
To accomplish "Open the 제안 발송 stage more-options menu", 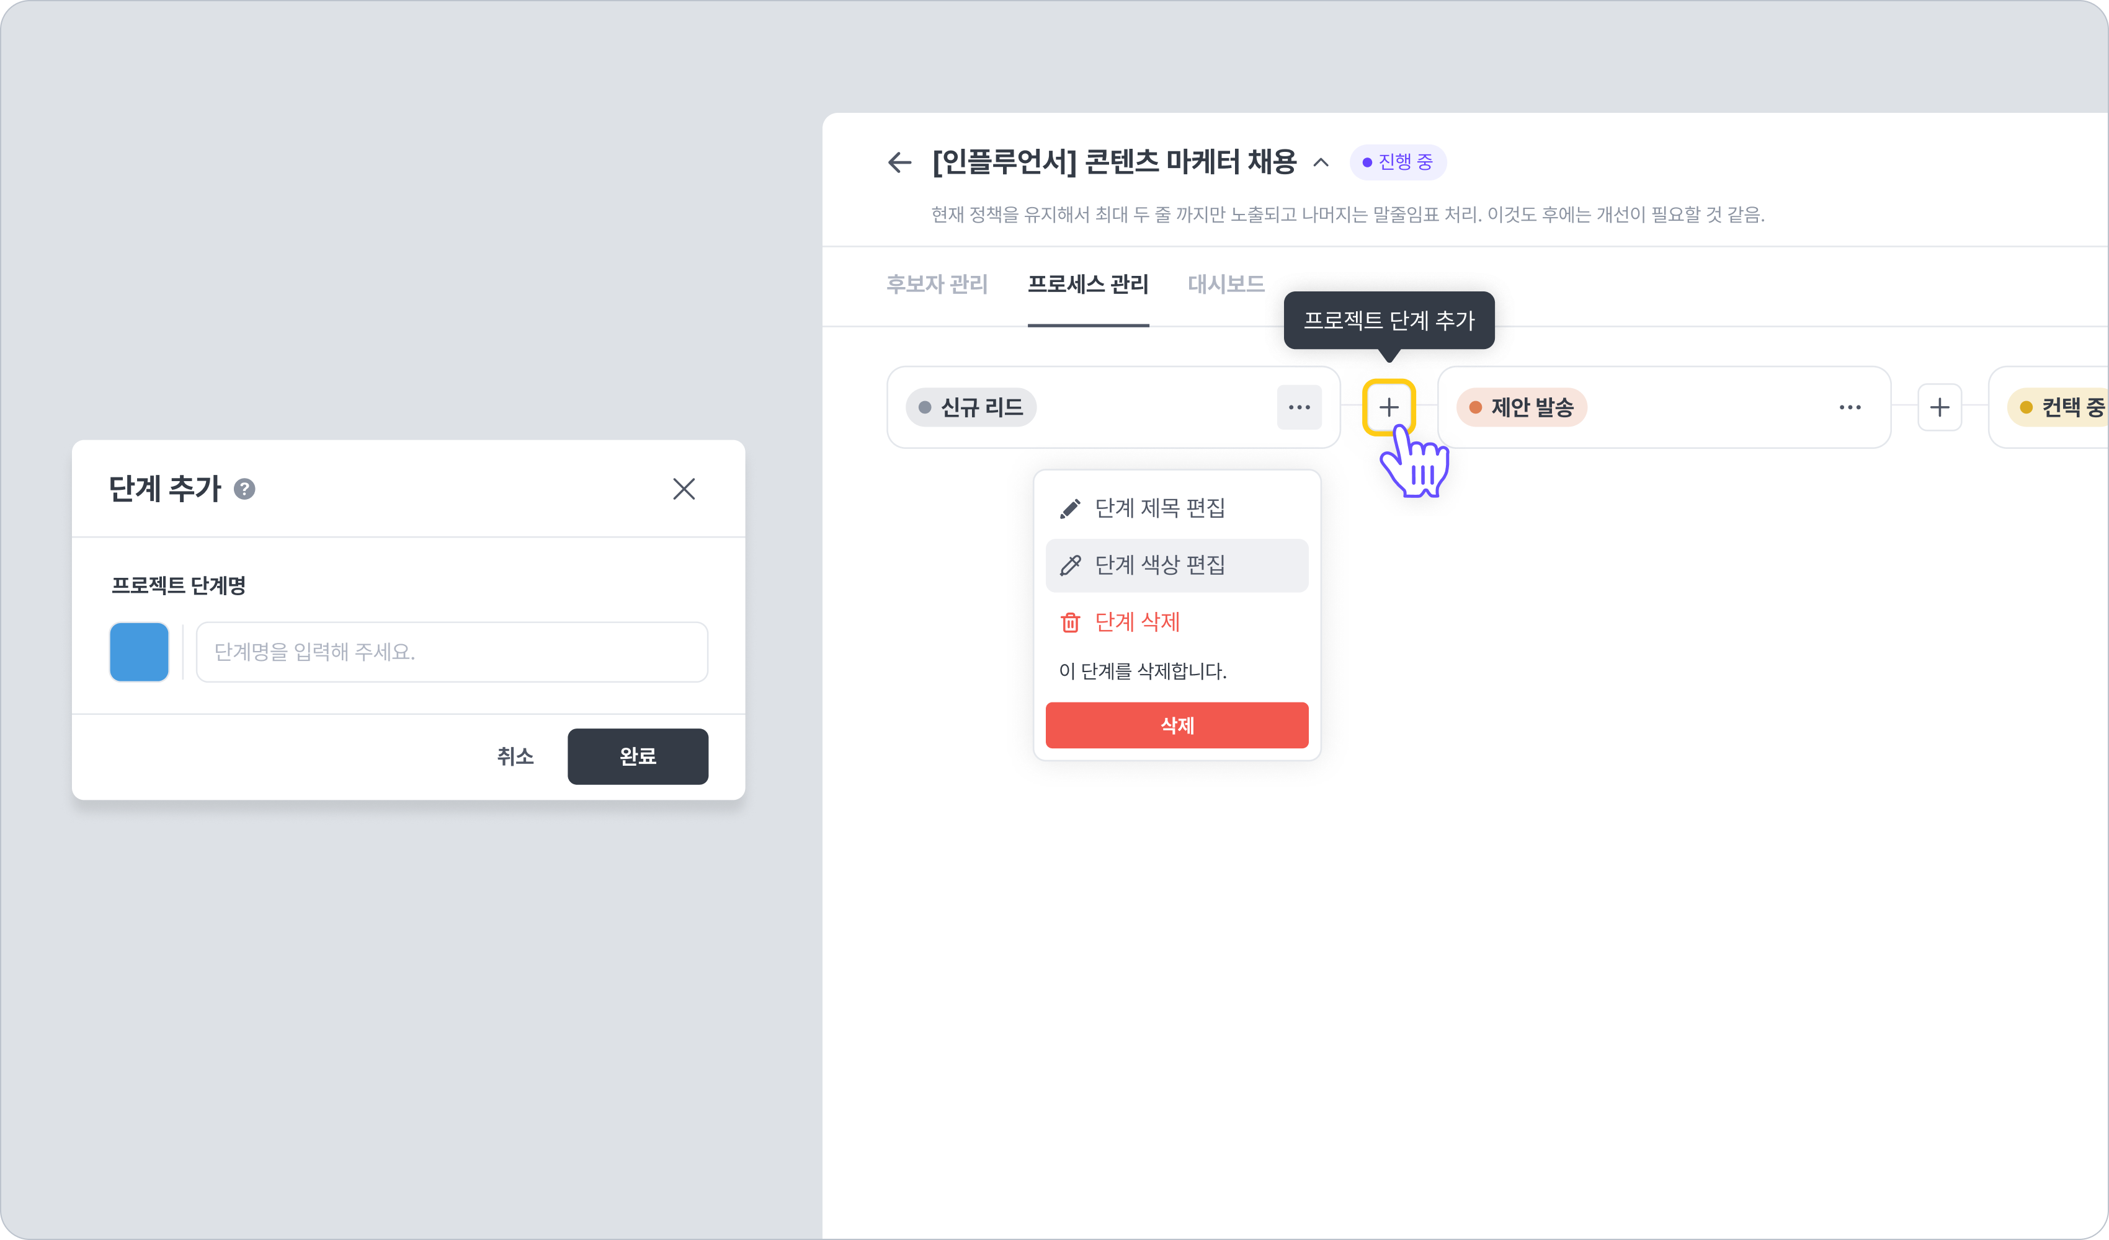I will click(1850, 407).
